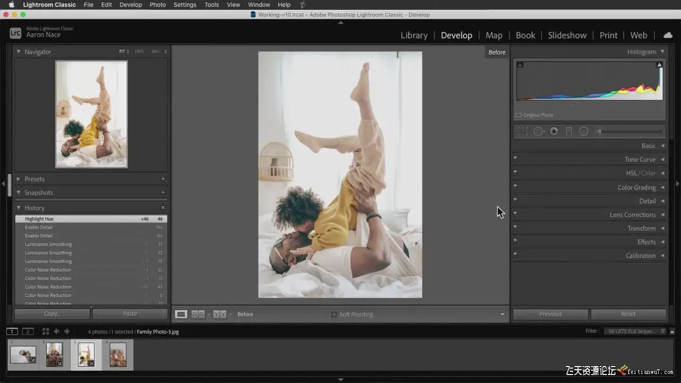Hide the top module picker panel
Image resolution: width=681 pixels, height=383 pixels.
(x=340, y=22)
